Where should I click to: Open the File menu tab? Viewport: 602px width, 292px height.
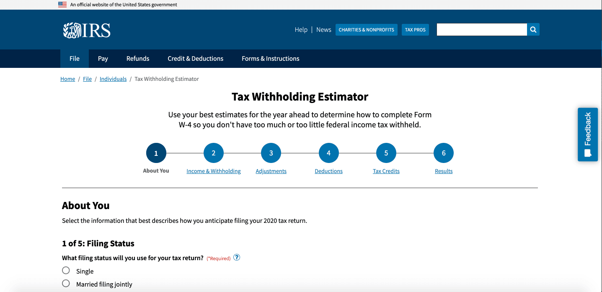75,59
